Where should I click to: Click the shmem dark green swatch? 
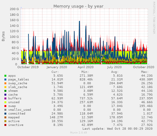5,91
